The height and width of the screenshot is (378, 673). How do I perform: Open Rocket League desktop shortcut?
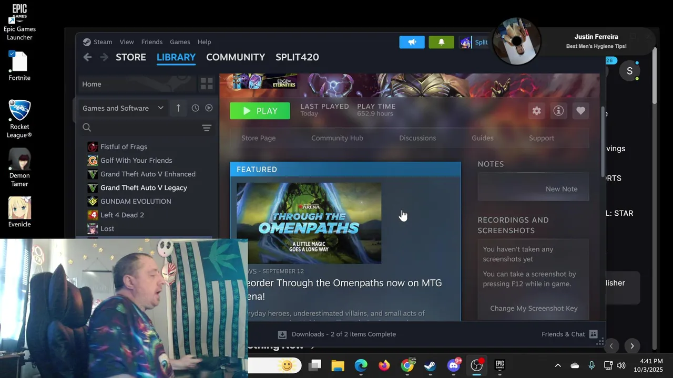point(19,119)
